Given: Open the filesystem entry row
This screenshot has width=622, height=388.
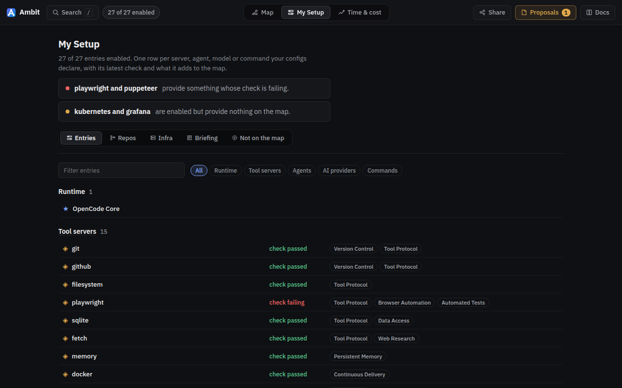Looking at the screenshot, I should tap(311, 285).
